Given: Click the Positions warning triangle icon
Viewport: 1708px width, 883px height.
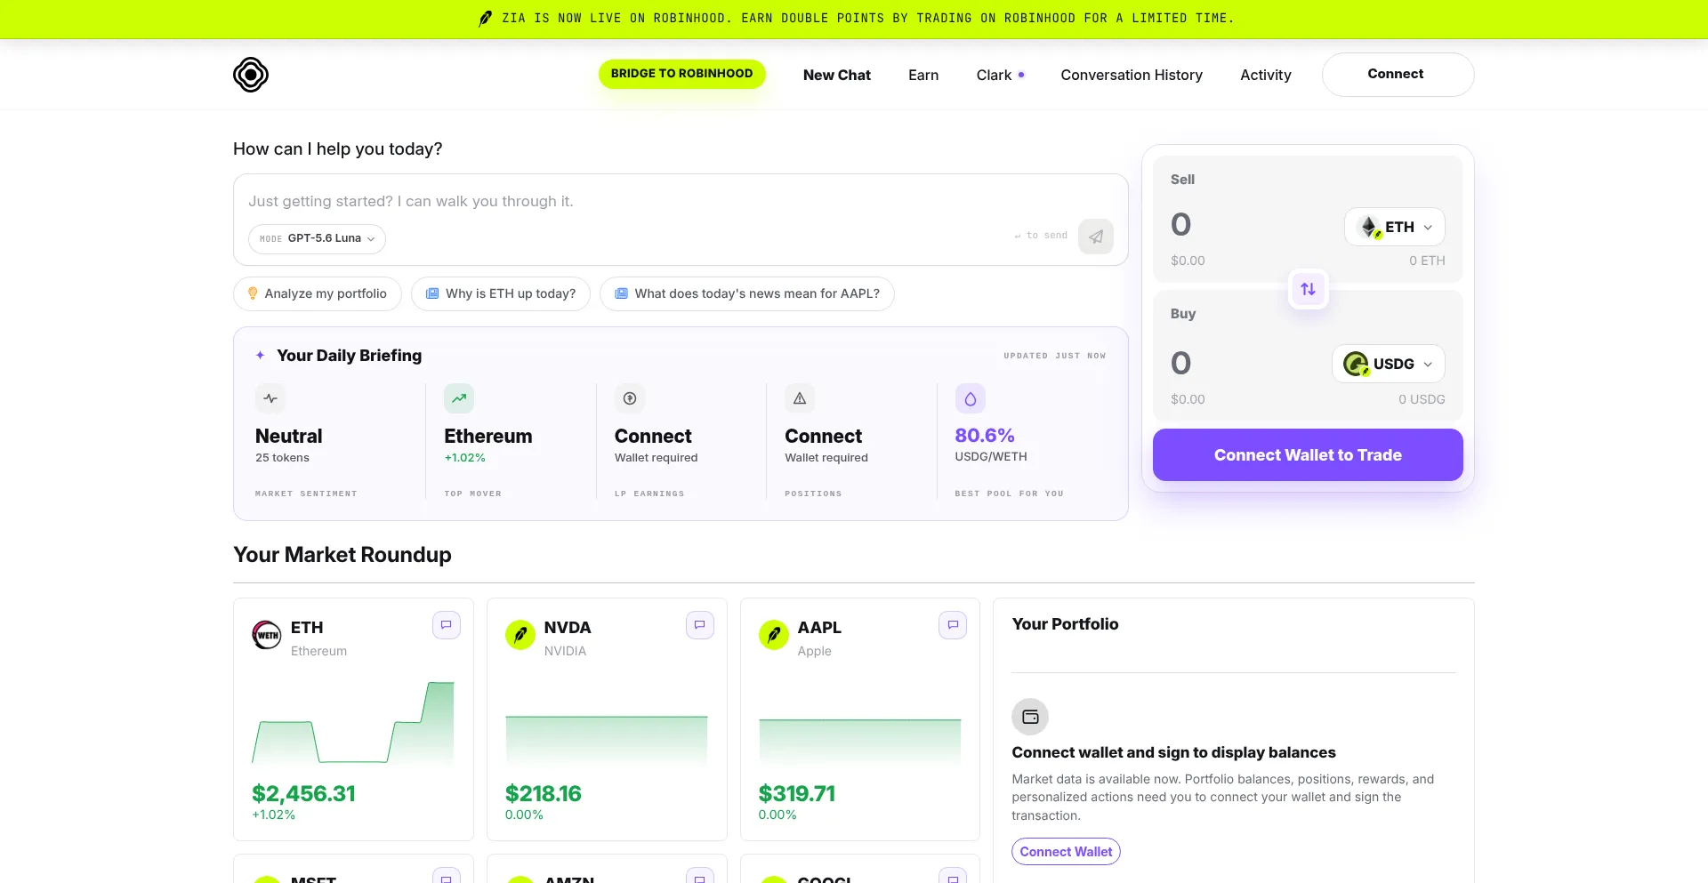Looking at the screenshot, I should click(x=800, y=398).
